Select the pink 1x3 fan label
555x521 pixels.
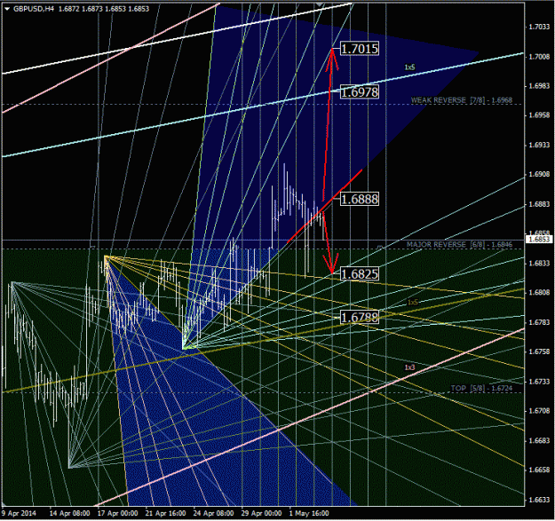point(409,367)
